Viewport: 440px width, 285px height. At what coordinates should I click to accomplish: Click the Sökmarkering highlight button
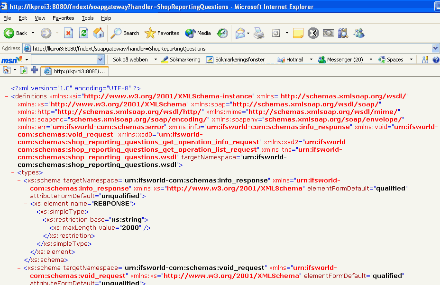(x=181, y=60)
